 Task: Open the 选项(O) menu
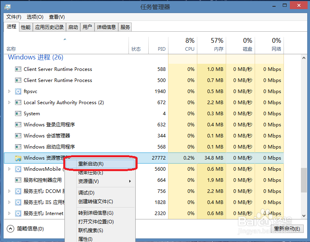(x=35, y=17)
